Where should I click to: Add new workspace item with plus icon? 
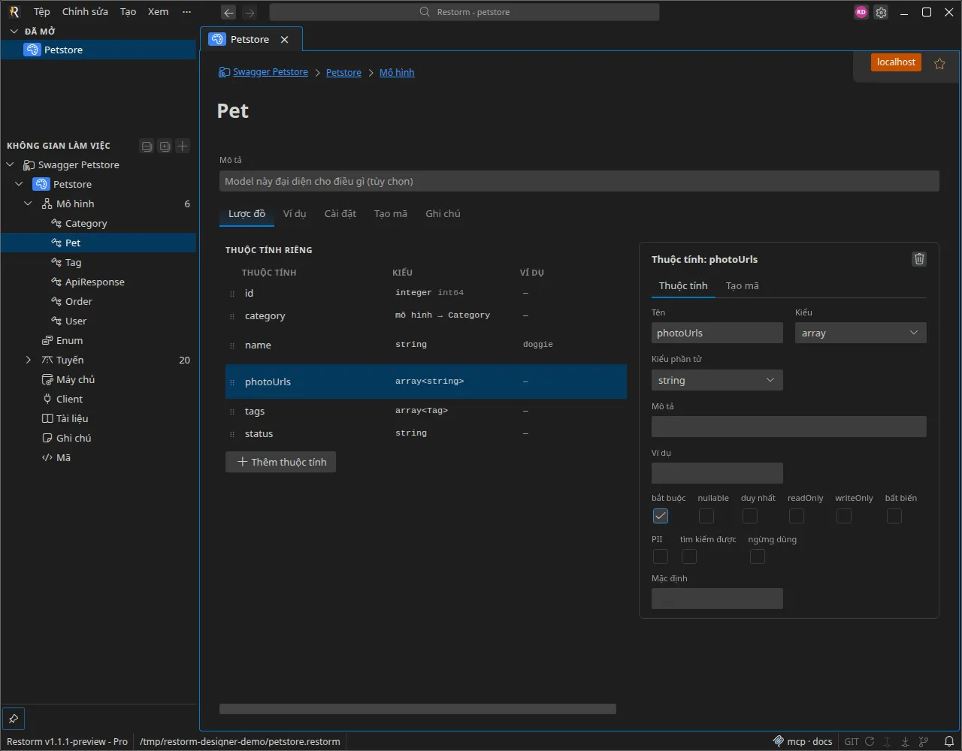coord(183,146)
